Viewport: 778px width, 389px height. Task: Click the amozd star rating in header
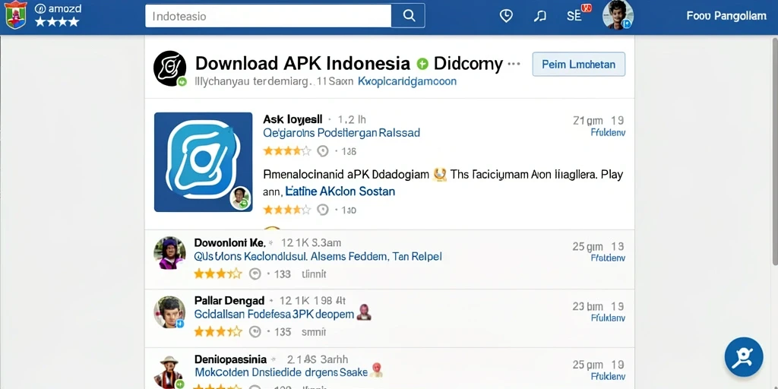point(56,22)
